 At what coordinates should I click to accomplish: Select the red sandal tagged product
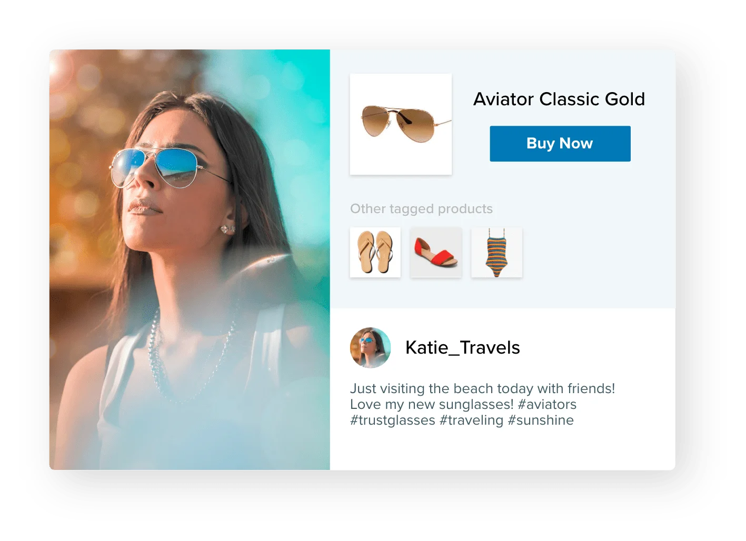[x=436, y=252]
